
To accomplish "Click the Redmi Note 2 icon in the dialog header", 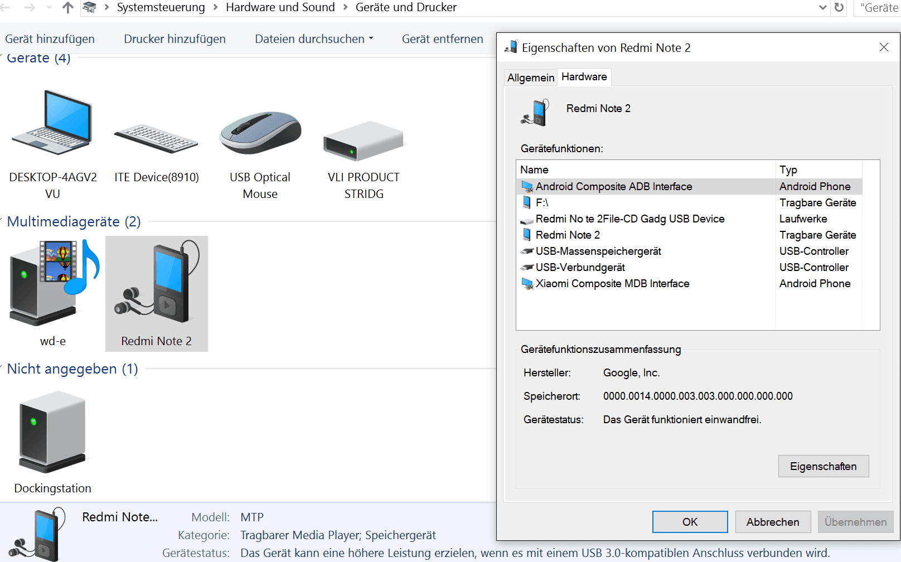I will click(x=535, y=112).
